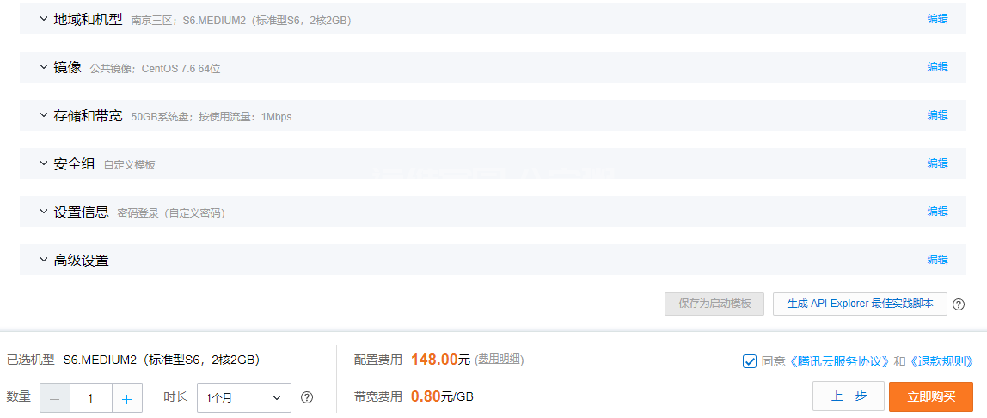Increase quantity with the plus button

click(x=127, y=398)
